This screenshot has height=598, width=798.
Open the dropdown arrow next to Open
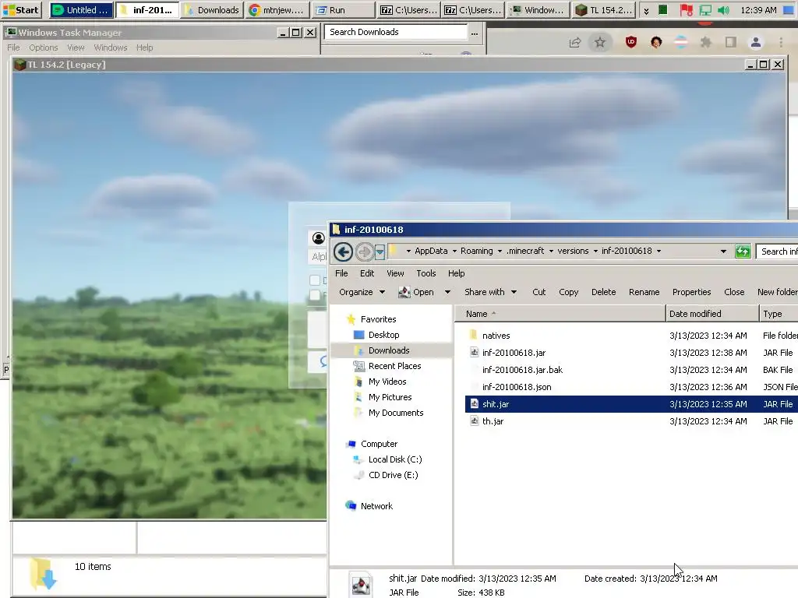[x=447, y=292]
